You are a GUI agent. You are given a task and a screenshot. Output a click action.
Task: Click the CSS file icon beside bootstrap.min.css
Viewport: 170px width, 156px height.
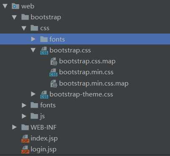point(54,73)
